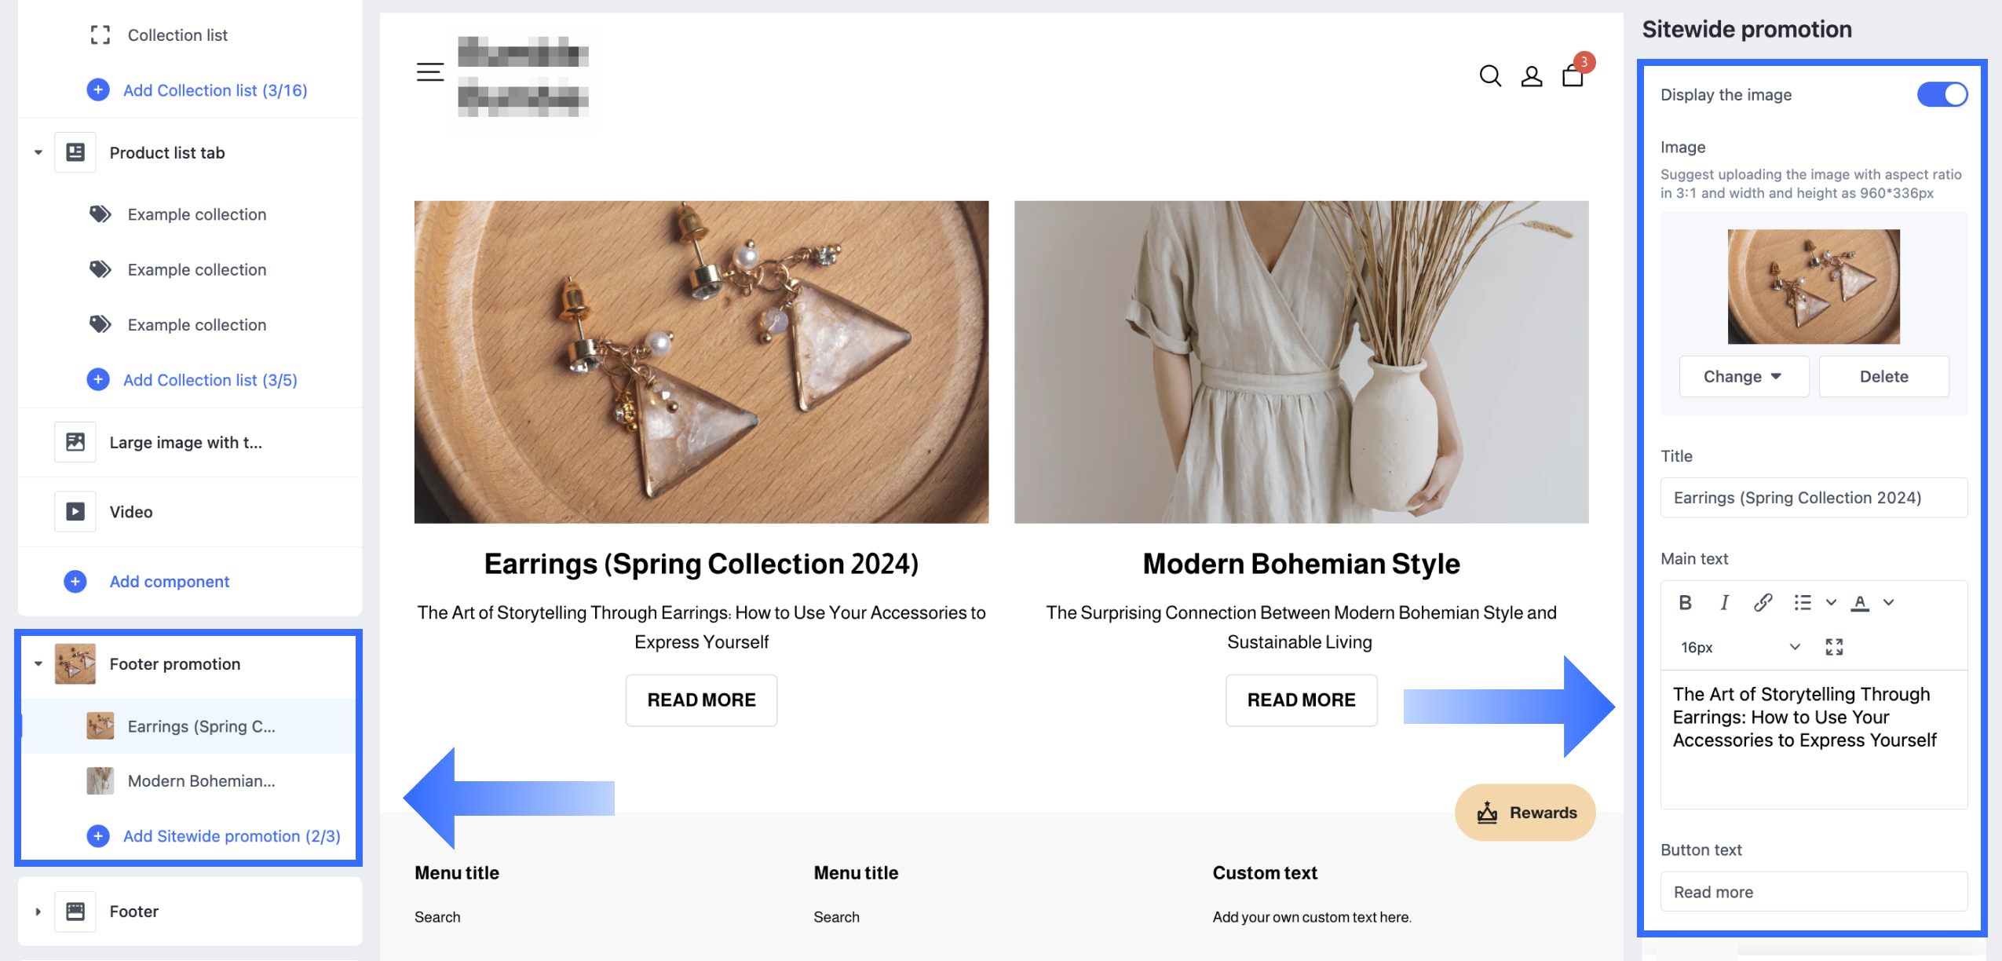
Task: Click the bold formatting icon
Action: (x=1685, y=602)
